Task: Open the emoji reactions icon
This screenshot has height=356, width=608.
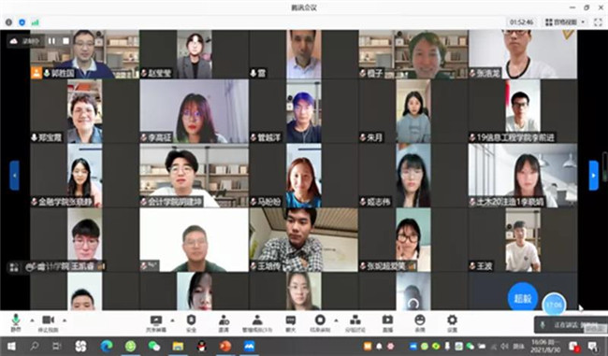Action: click(x=420, y=323)
